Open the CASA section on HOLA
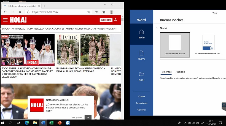 click(x=48, y=29)
